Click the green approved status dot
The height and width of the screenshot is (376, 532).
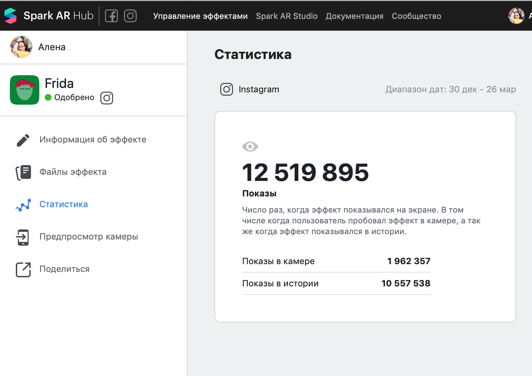48,97
